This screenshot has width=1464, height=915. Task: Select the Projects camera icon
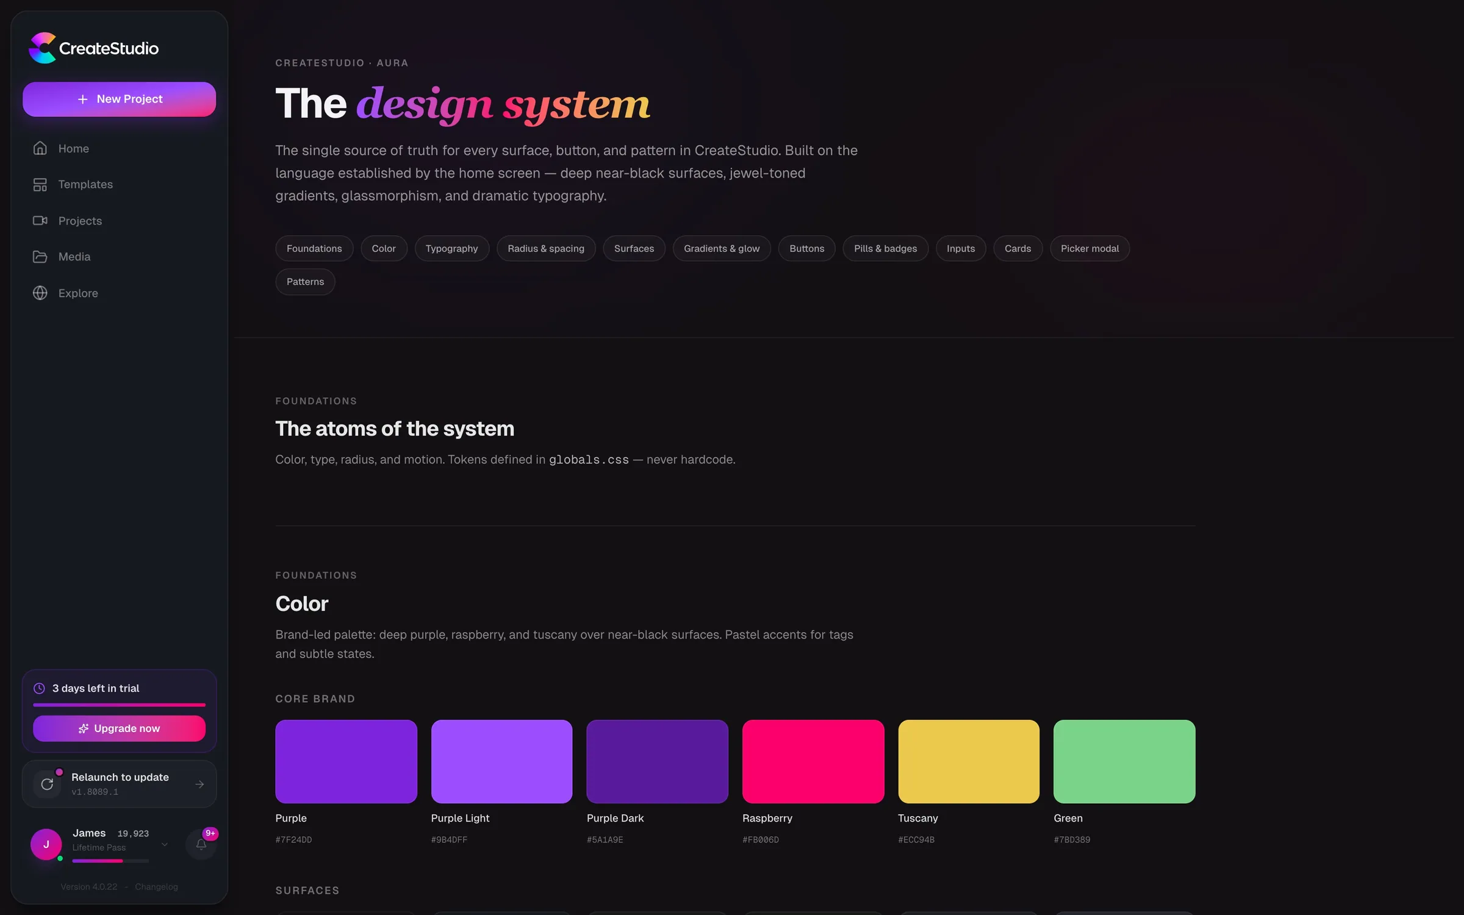point(40,220)
